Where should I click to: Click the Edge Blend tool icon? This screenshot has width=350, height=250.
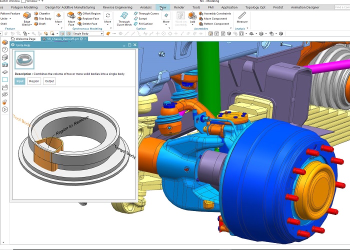26,15
